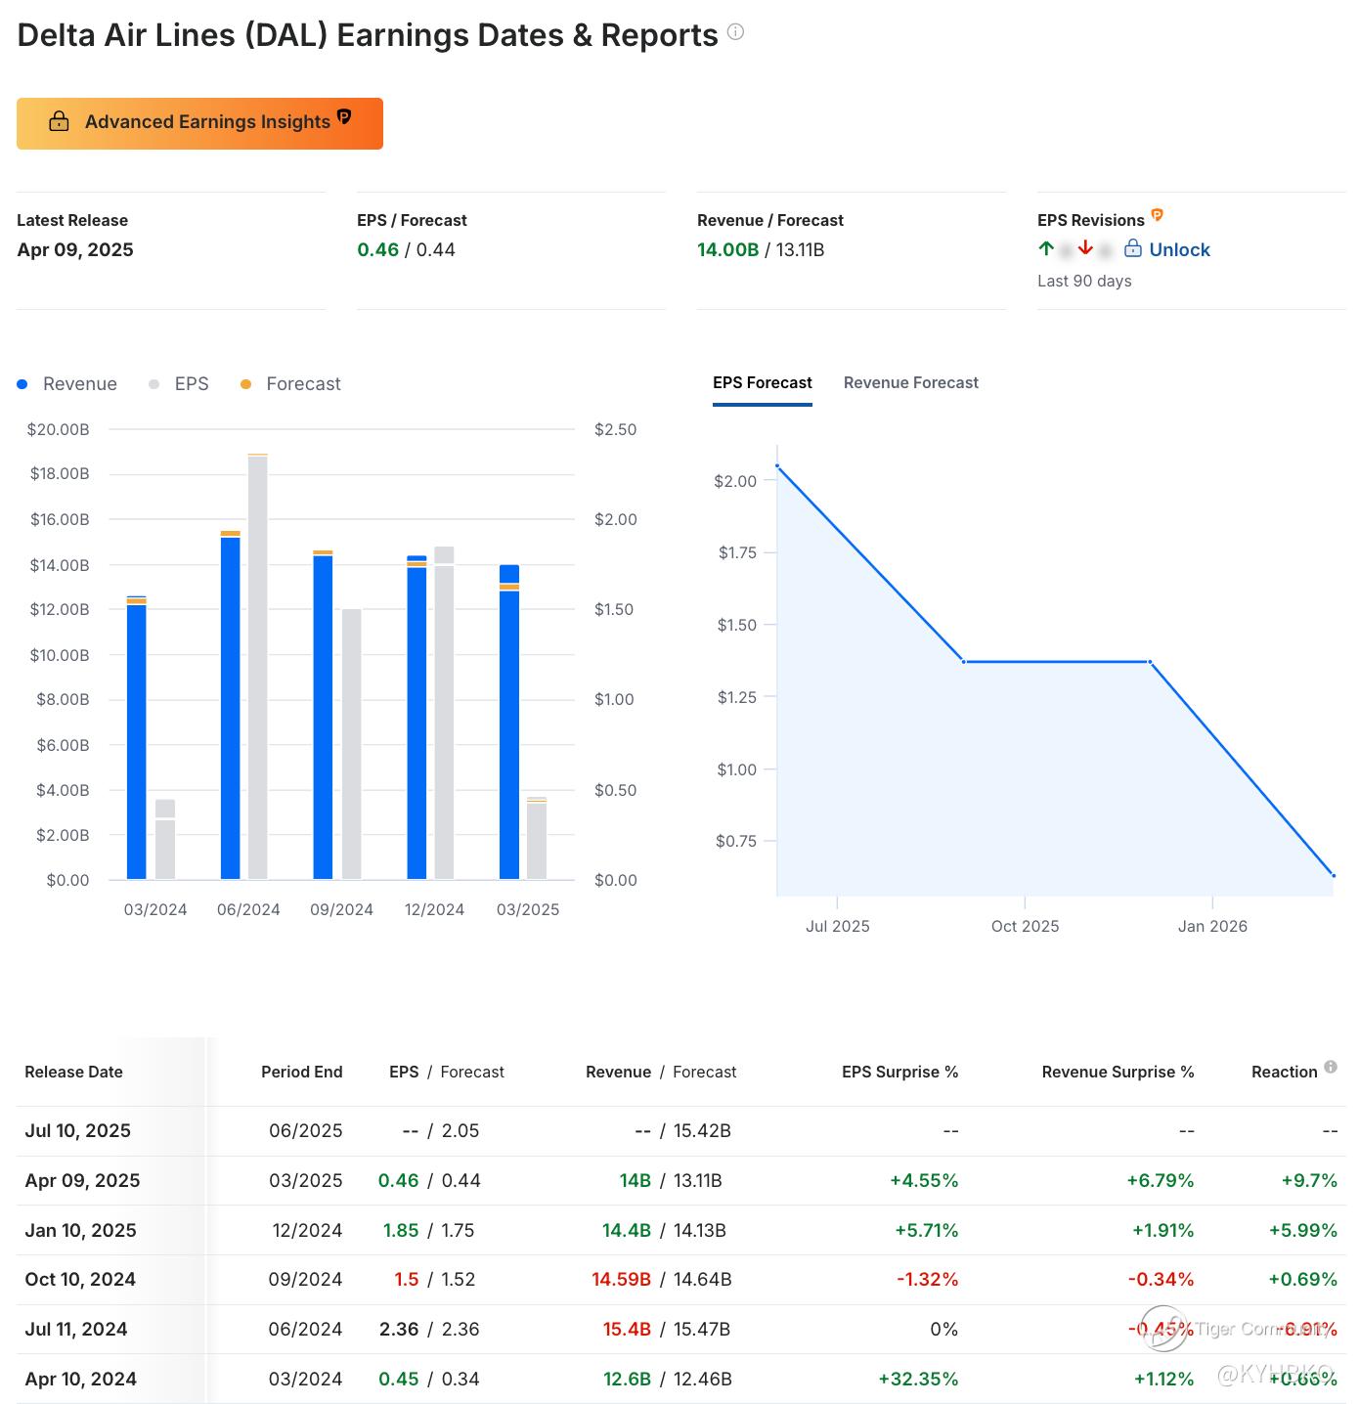This screenshot has width=1359, height=1404.
Task: Select the Apr 10, 2024 release date row
Action: pyautogui.click(x=681, y=1380)
